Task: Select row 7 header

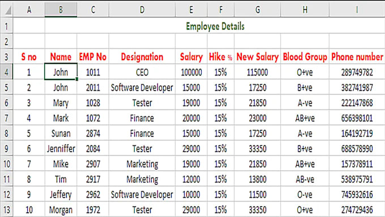Action: 6,118
